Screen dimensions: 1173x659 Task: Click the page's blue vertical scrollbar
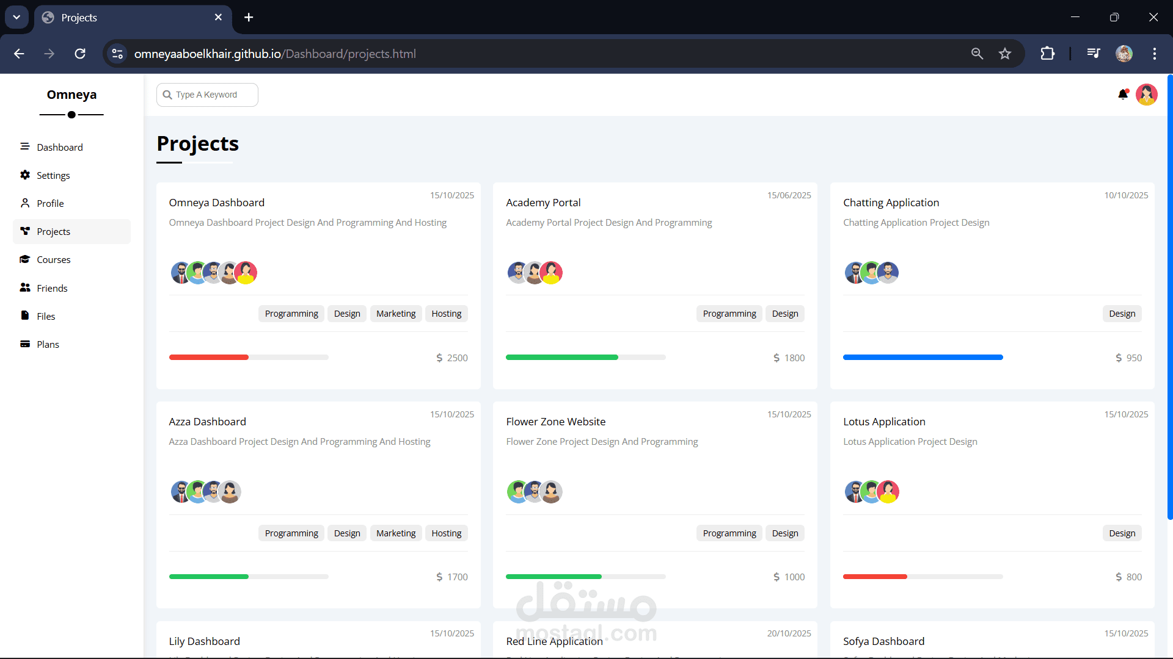pos(1169,296)
